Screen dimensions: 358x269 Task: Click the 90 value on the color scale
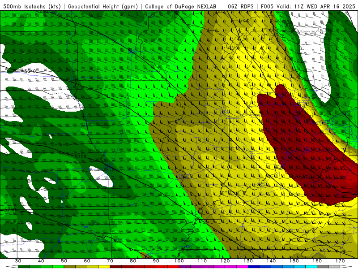pos(156,261)
